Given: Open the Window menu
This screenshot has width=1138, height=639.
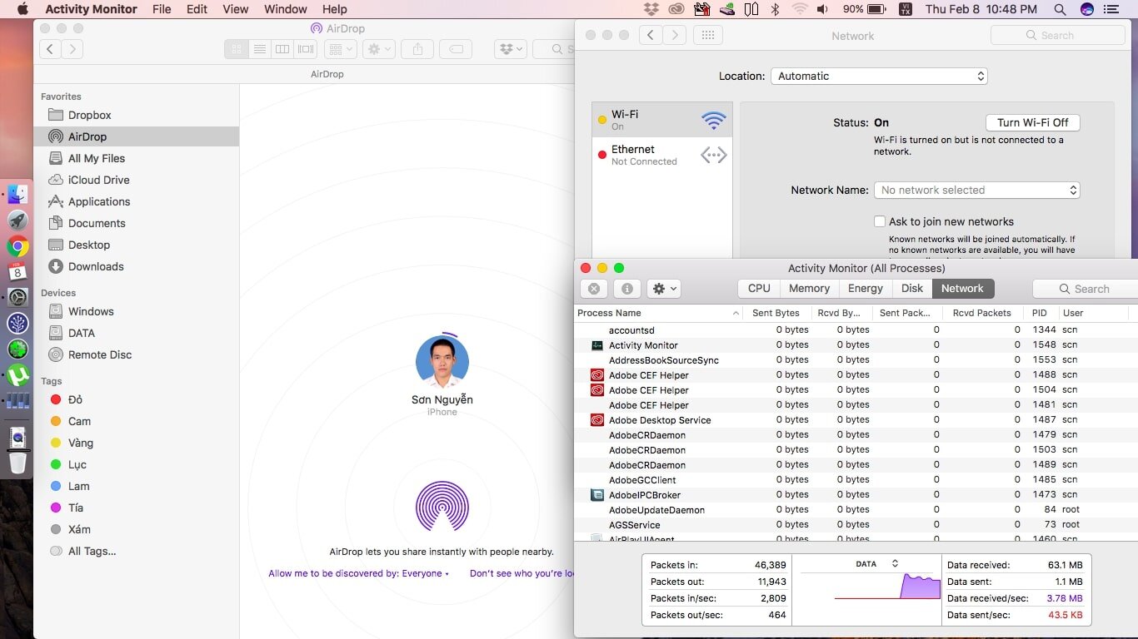Looking at the screenshot, I should pos(285,9).
